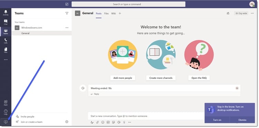Open the Chat section in sidebar
The image size is (259, 128).
tap(6, 22)
